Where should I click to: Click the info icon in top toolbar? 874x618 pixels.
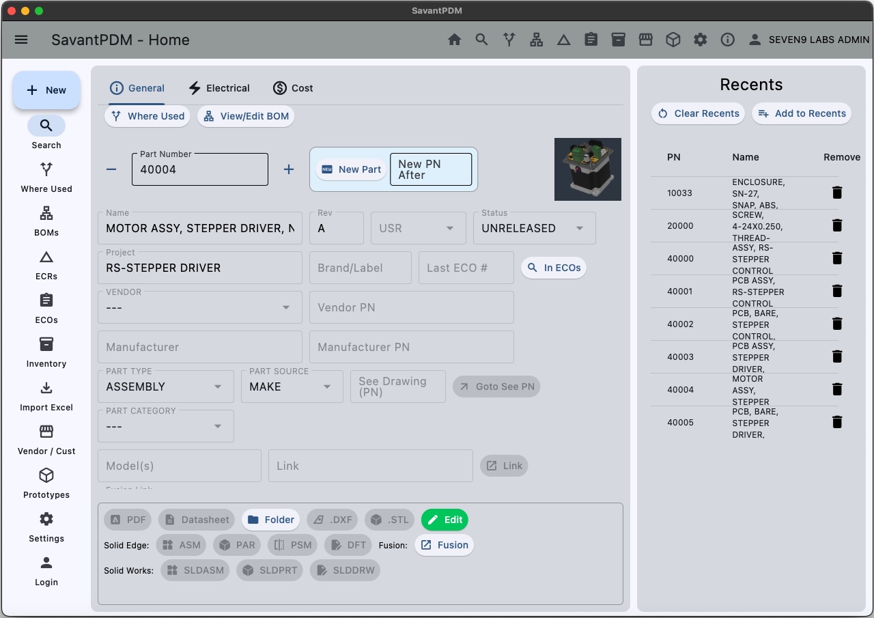pyautogui.click(x=727, y=40)
